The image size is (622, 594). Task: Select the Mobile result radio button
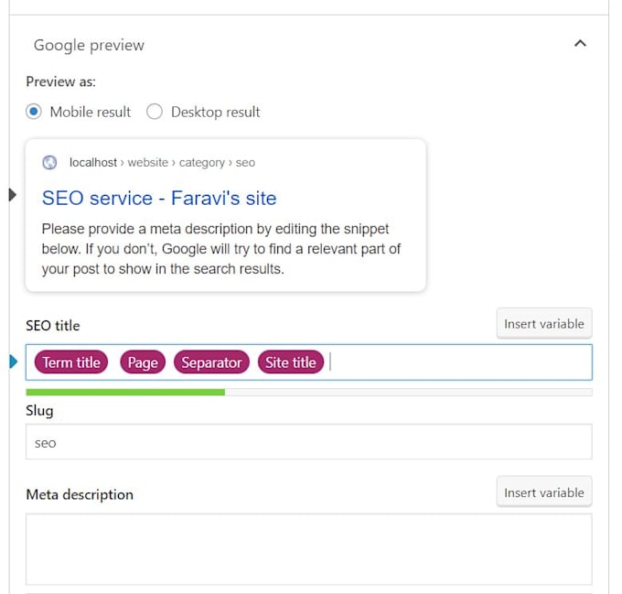[x=34, y=112]
